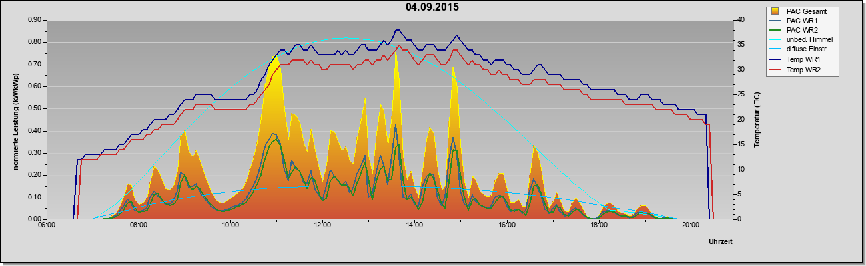This screenshot has width=866, height=266.
Task: Click the chart title 04.09.2015
Action: (x=432, y=7)
